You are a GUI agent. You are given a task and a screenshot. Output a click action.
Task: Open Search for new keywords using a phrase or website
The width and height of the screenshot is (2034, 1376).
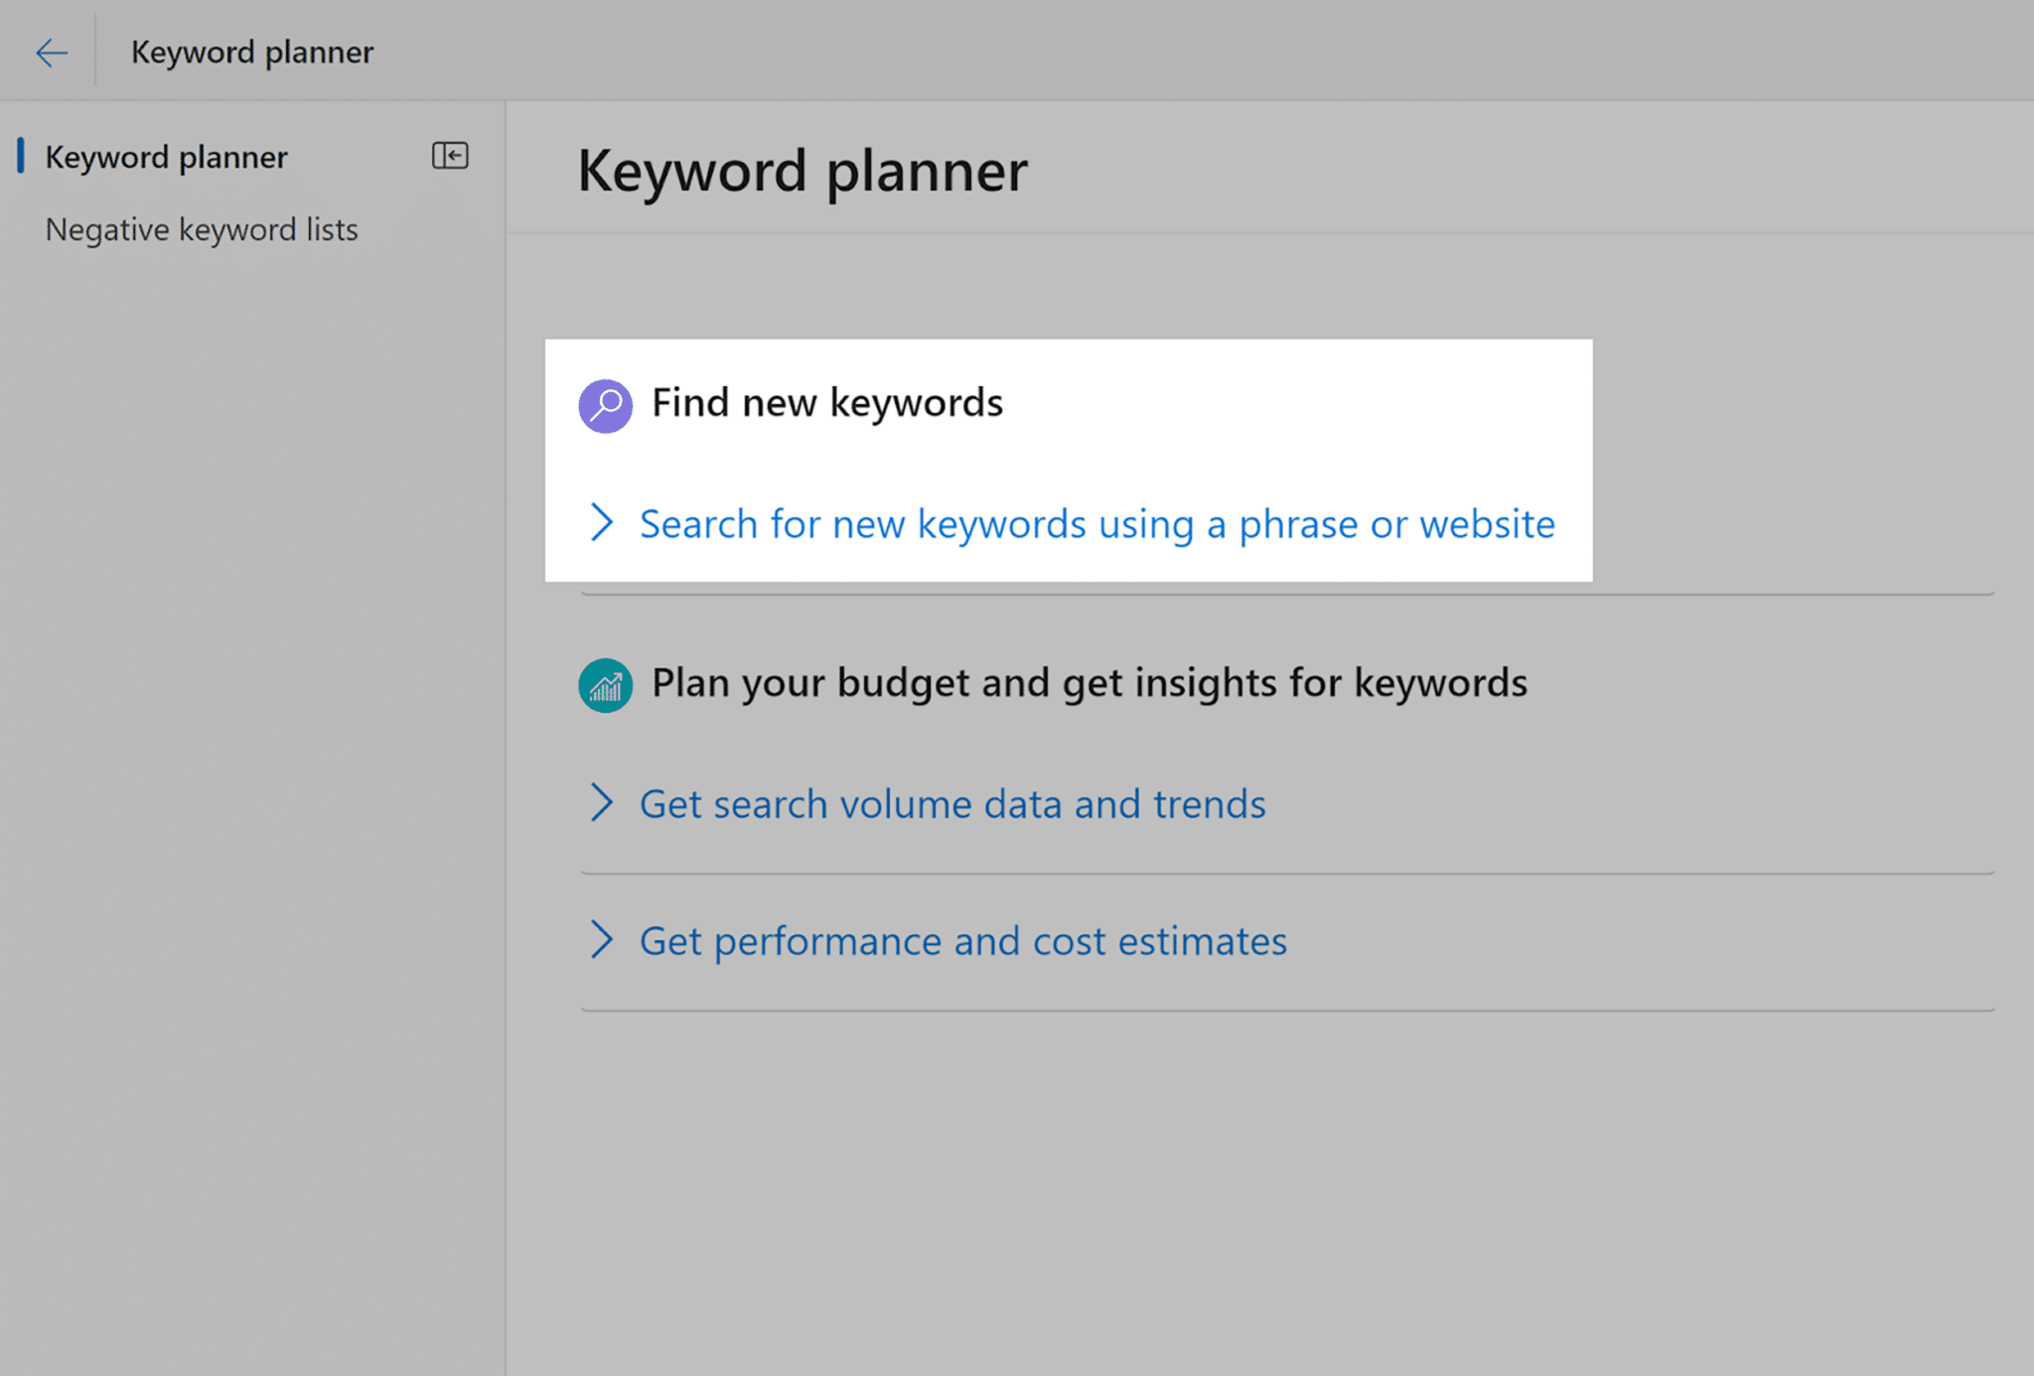(x=1097, y=523)
